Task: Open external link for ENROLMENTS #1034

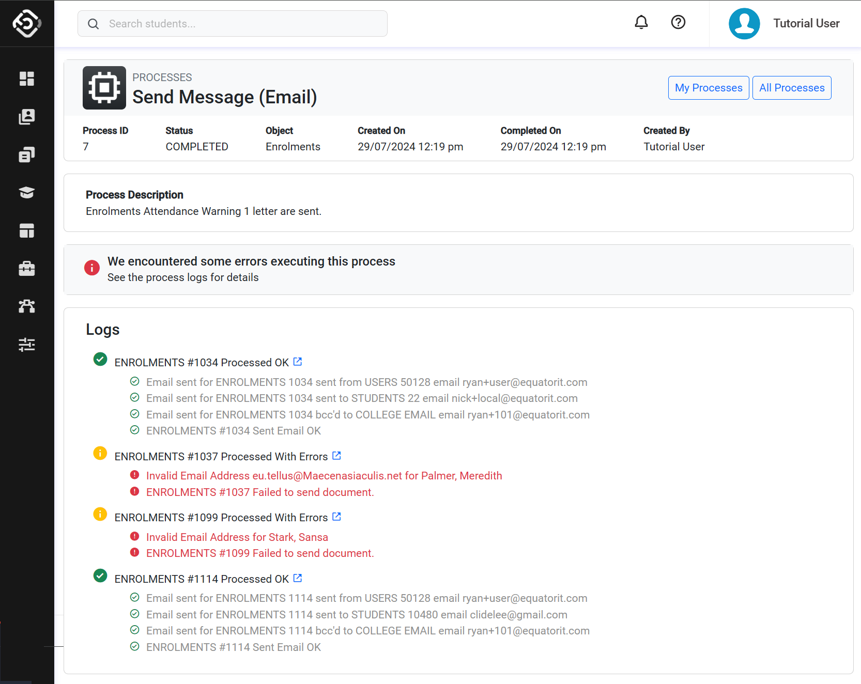Action: (x=298, y=362)
